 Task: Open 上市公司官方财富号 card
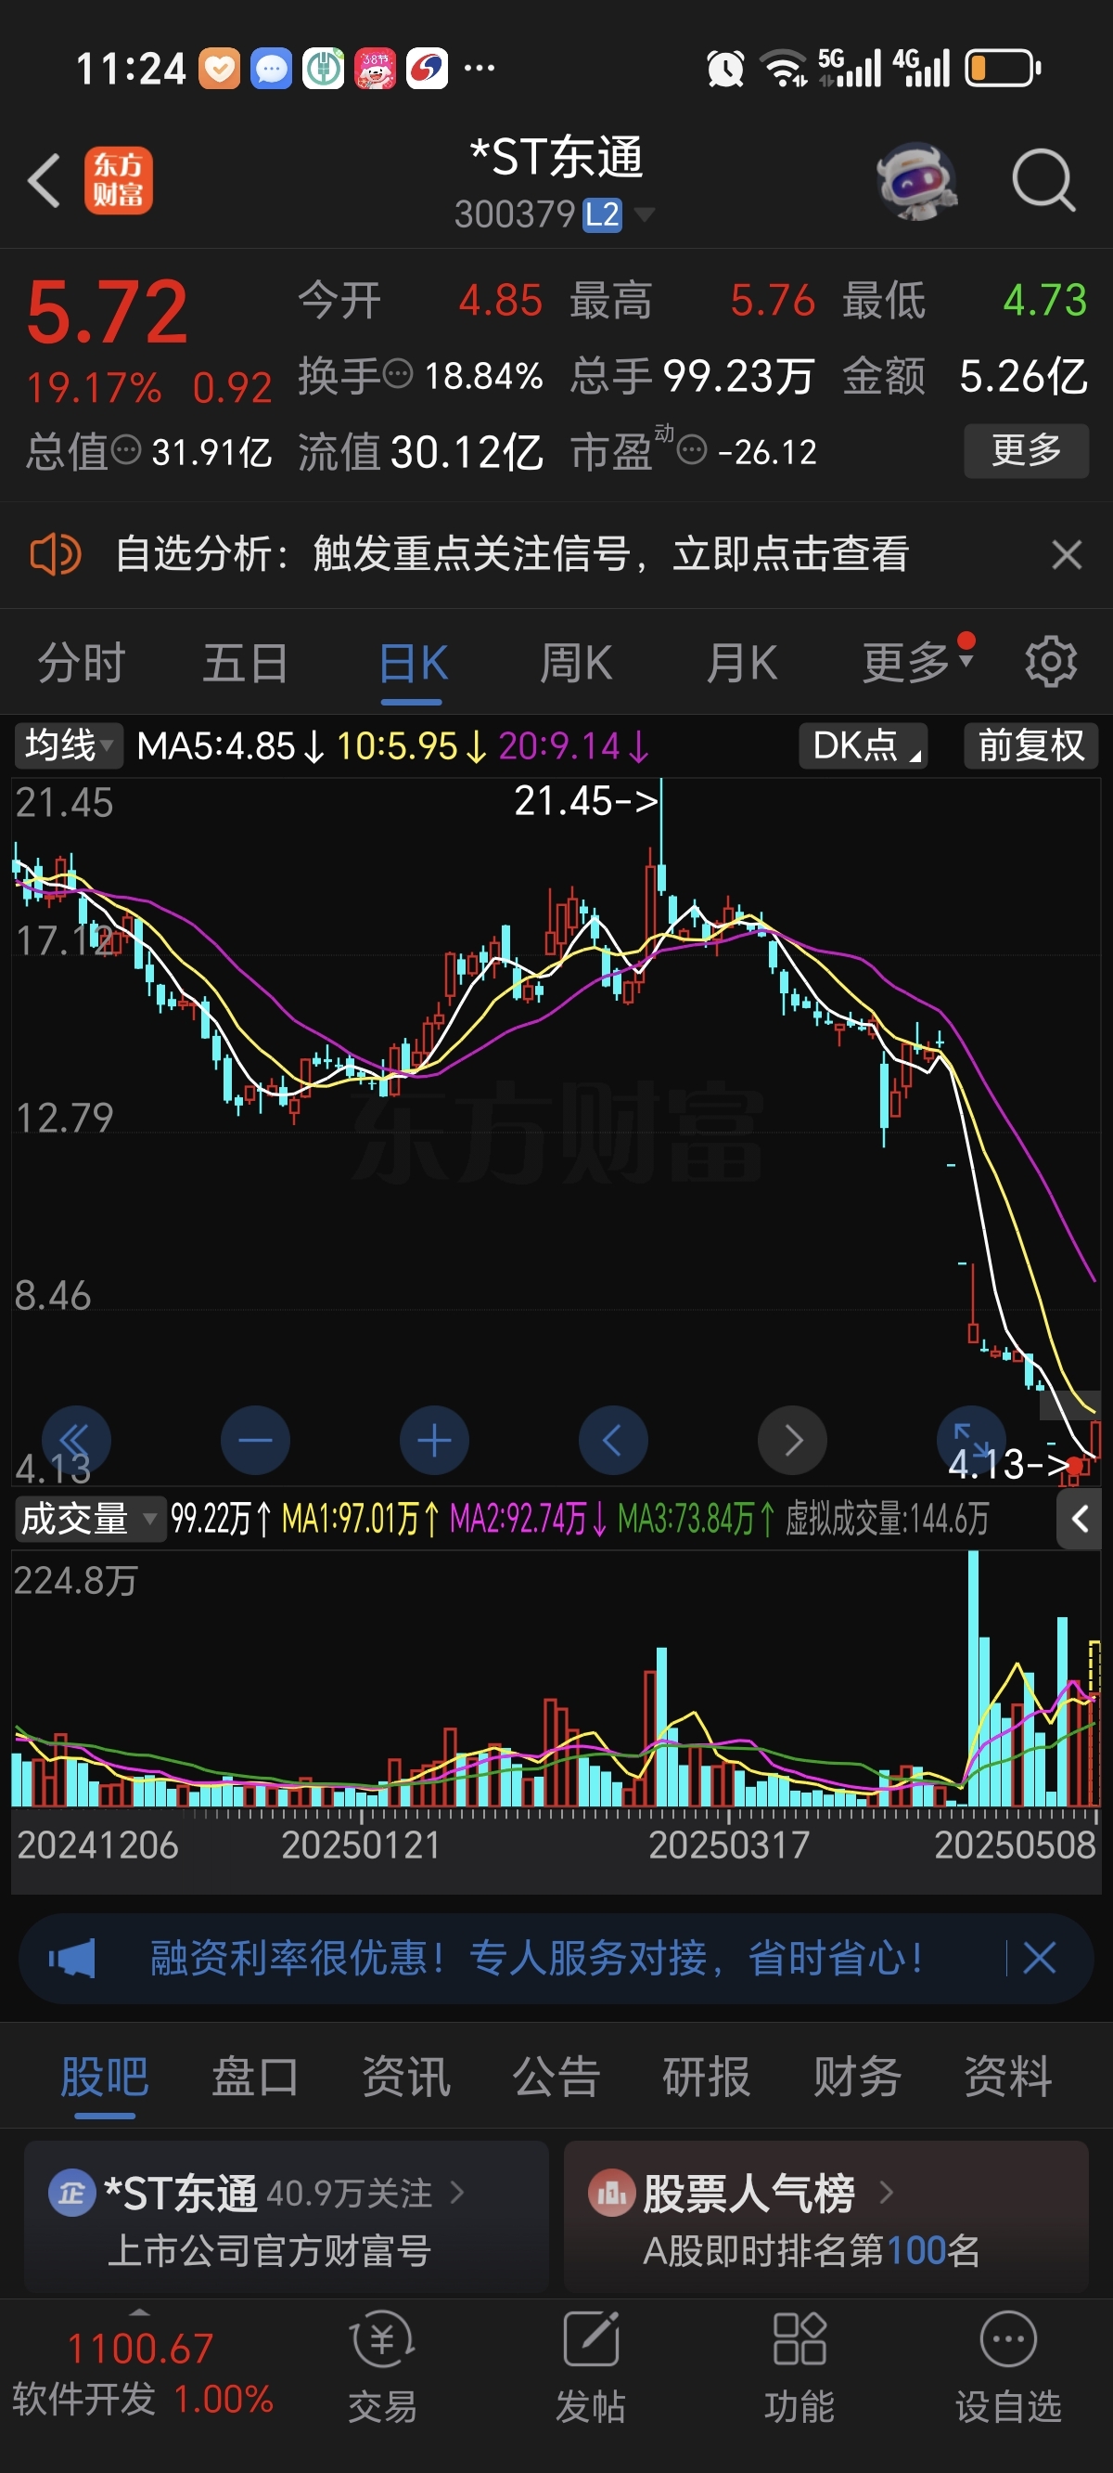coord(286,2216)
